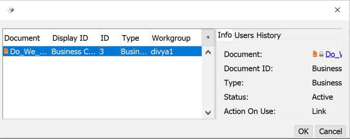Screen dimensions: 350x139
Task: Click the application icon in the title bar
Action: pyautogui.click(x=10, y=10)
